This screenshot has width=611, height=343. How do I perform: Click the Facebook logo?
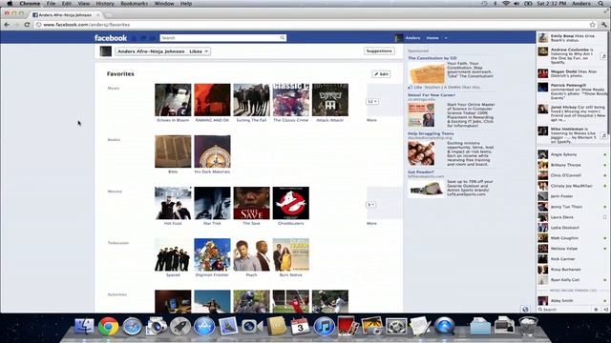pos(111,38)
